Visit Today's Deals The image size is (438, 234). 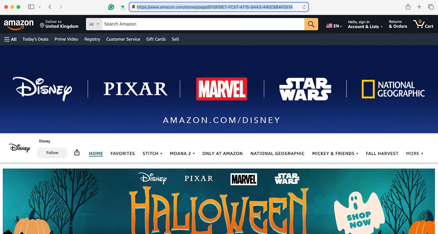tap(35, 39)
